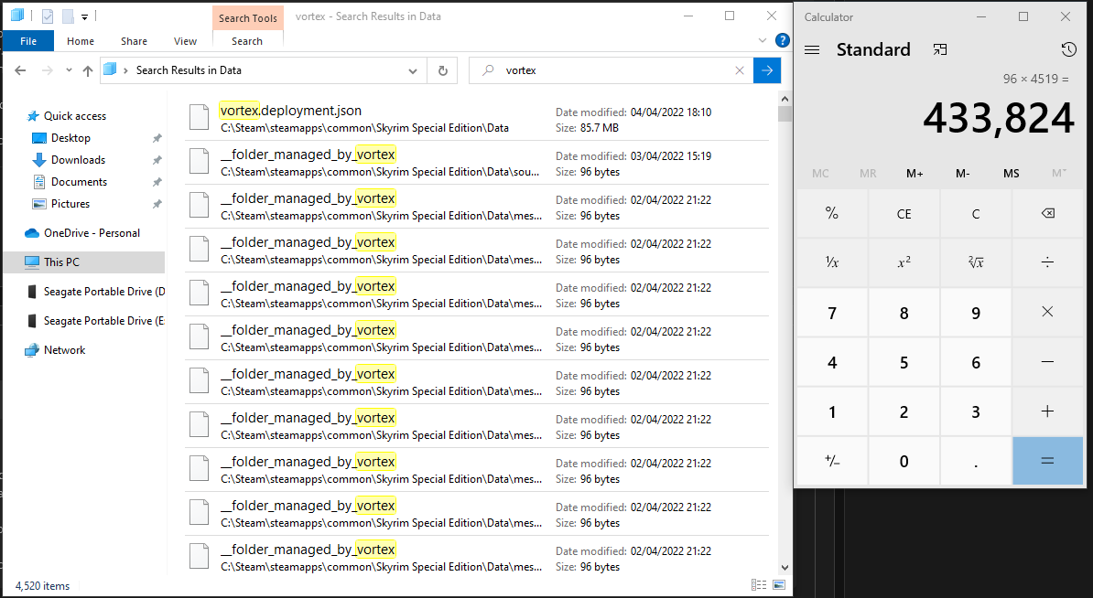Image resolution: width=1093 pixels, height=598 pixels.
Task: Click the Search Results in Data address bar
Action: click(x=264, y=70)
